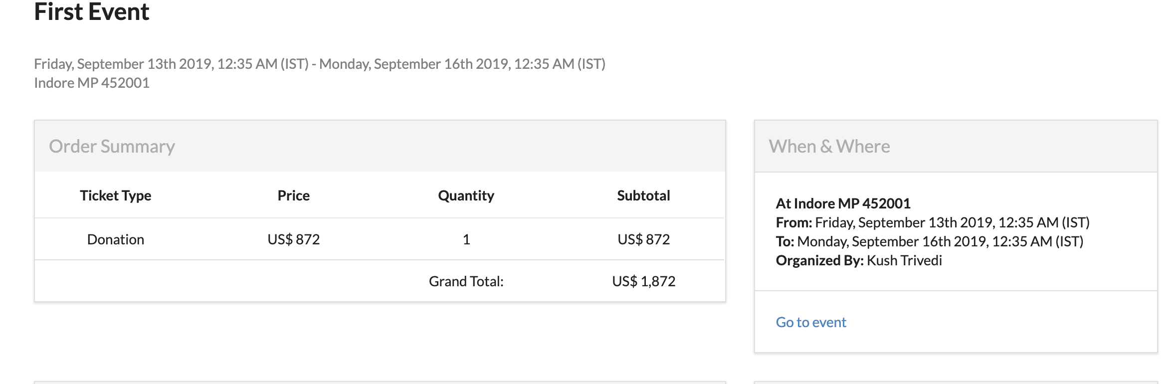Click the Quantity column header
This screenshot has height=384, width=1168.
tap(466, 196)
